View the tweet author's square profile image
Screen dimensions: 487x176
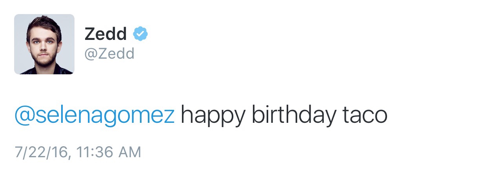click(44, 44)
